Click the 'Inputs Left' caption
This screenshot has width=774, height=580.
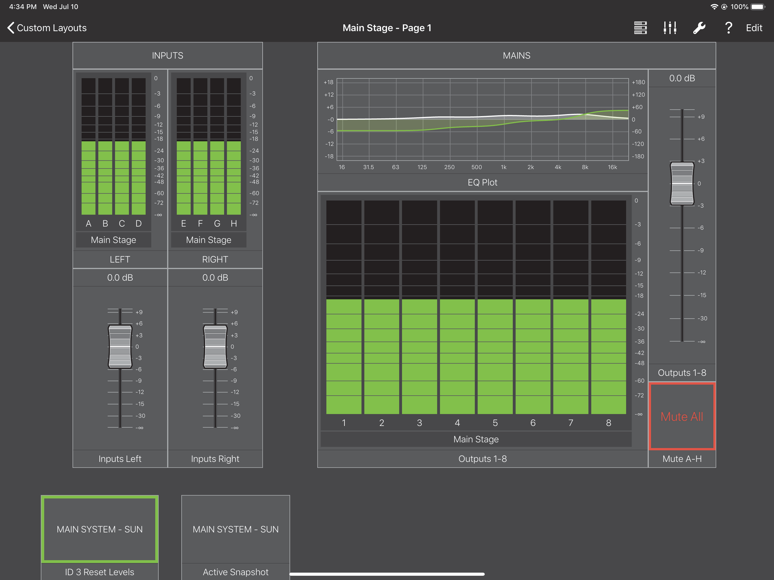120,459
